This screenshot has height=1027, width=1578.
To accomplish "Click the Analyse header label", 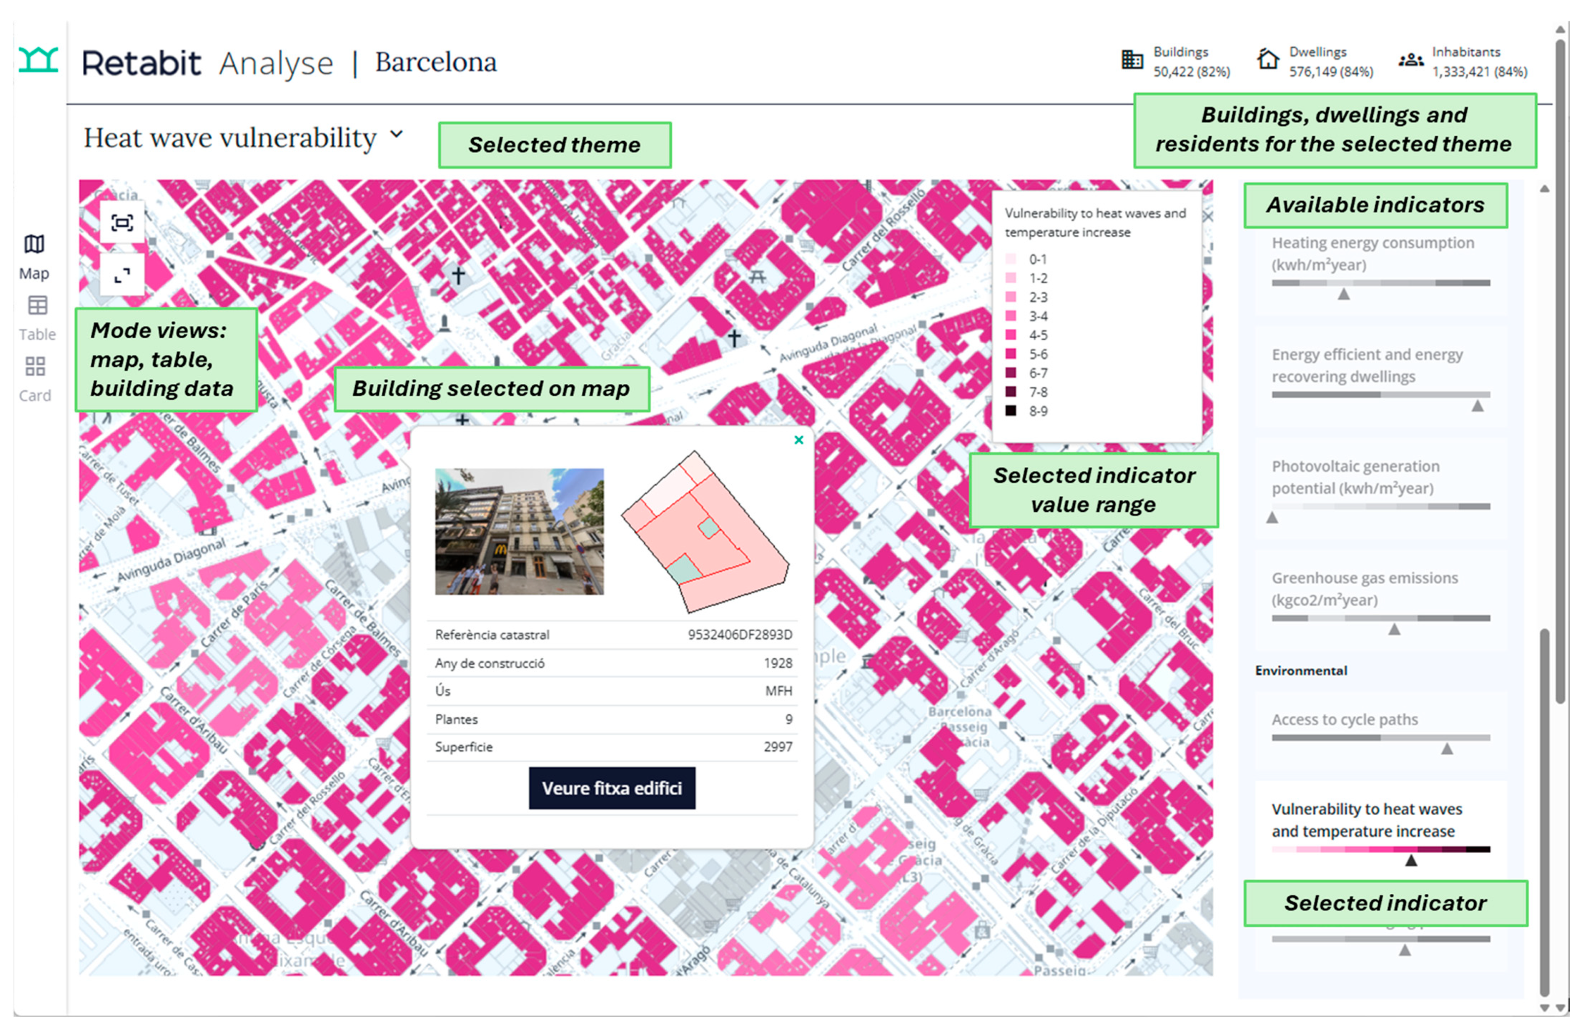I will click(x=276, y=64).
